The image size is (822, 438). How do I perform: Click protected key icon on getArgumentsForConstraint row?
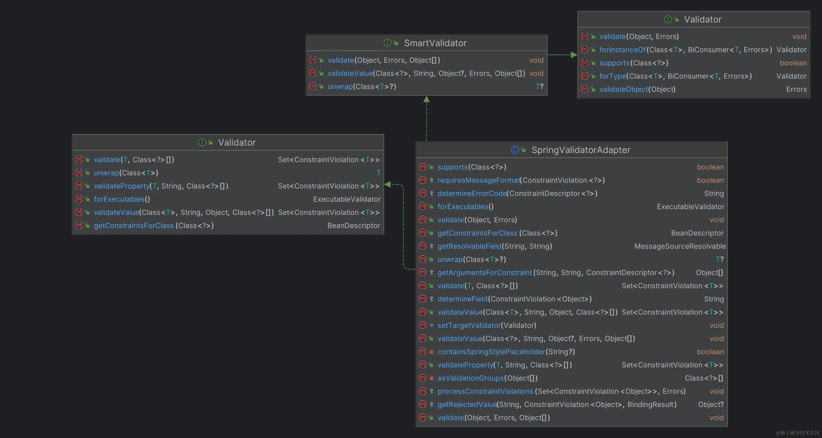pyautogui.click(x=431, y=272)
